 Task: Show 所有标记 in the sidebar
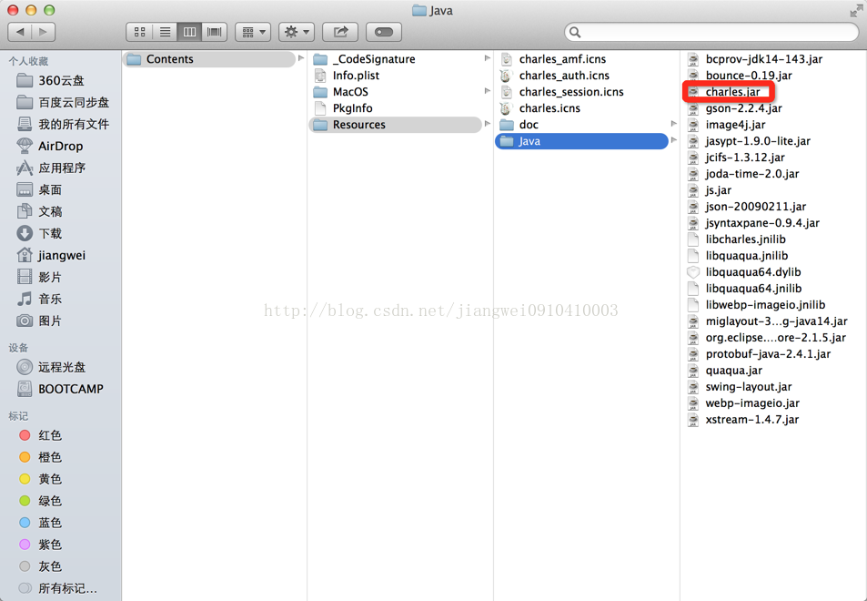coord(57,588)
